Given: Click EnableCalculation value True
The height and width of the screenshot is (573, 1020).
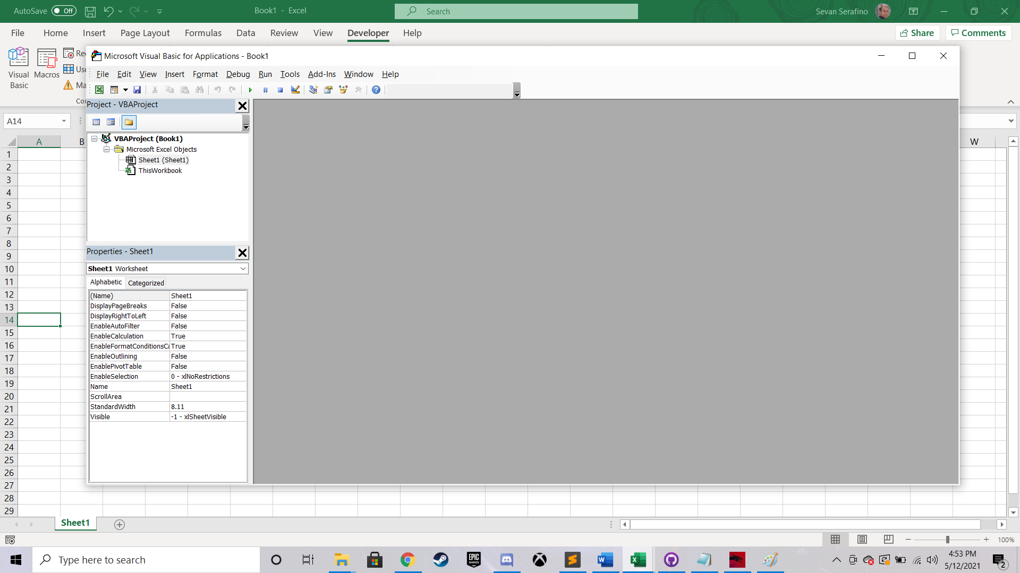Looking at the screenshot, I should coord(208,336).
